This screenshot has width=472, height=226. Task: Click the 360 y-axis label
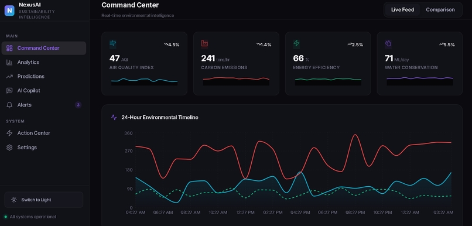(x=128, y=133)
